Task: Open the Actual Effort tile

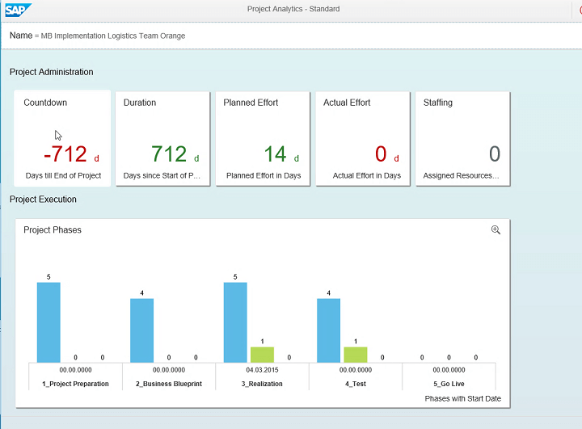Action: (363, 139)
